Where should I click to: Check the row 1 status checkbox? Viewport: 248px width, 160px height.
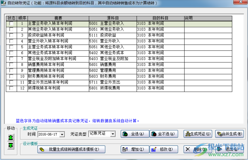11,23
